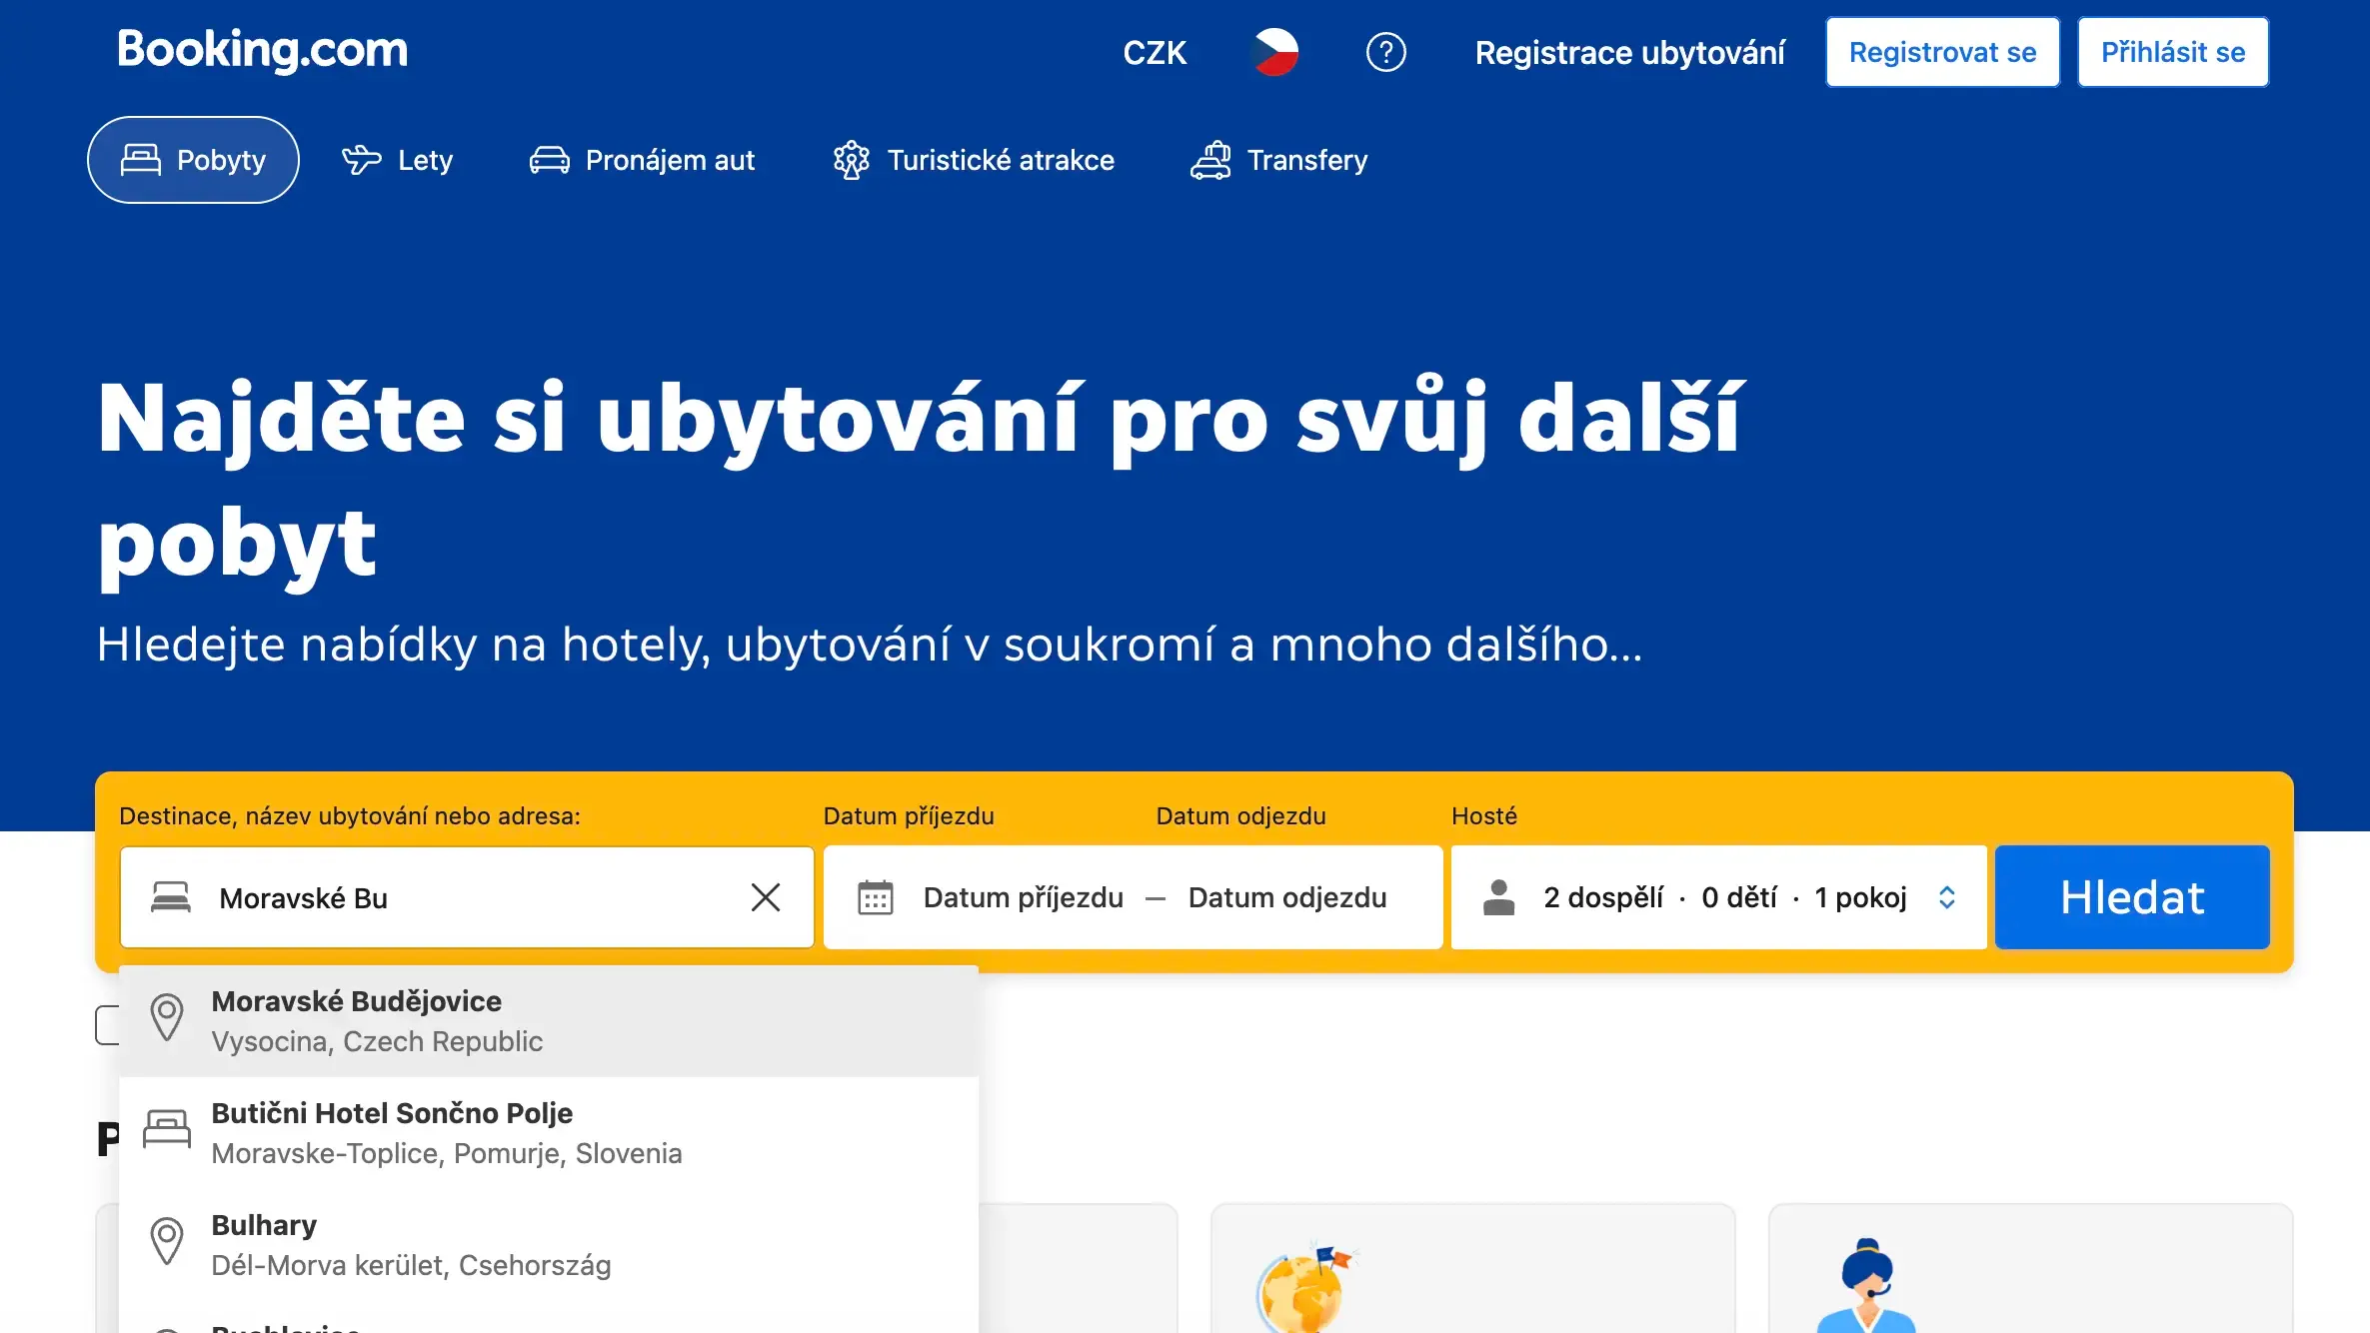Open Datum příjezdu date picker
Viewport: 2370px width, 1333px height.
[x=1023, y=897]
